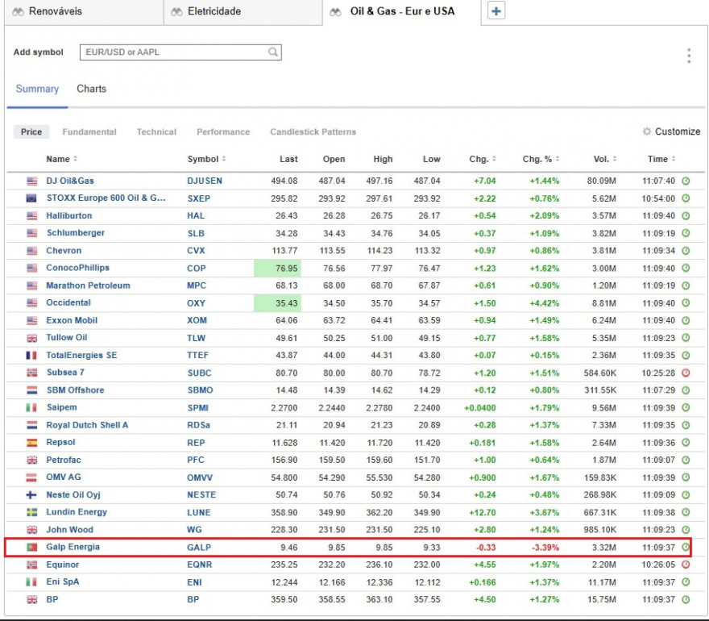Open the ConocoPhillips stock link
709x621 pixels.
point(78,268)
